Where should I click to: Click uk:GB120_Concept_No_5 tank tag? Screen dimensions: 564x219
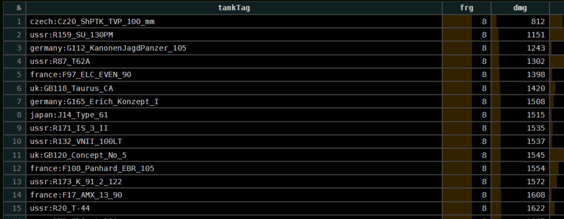coord(78,155)
